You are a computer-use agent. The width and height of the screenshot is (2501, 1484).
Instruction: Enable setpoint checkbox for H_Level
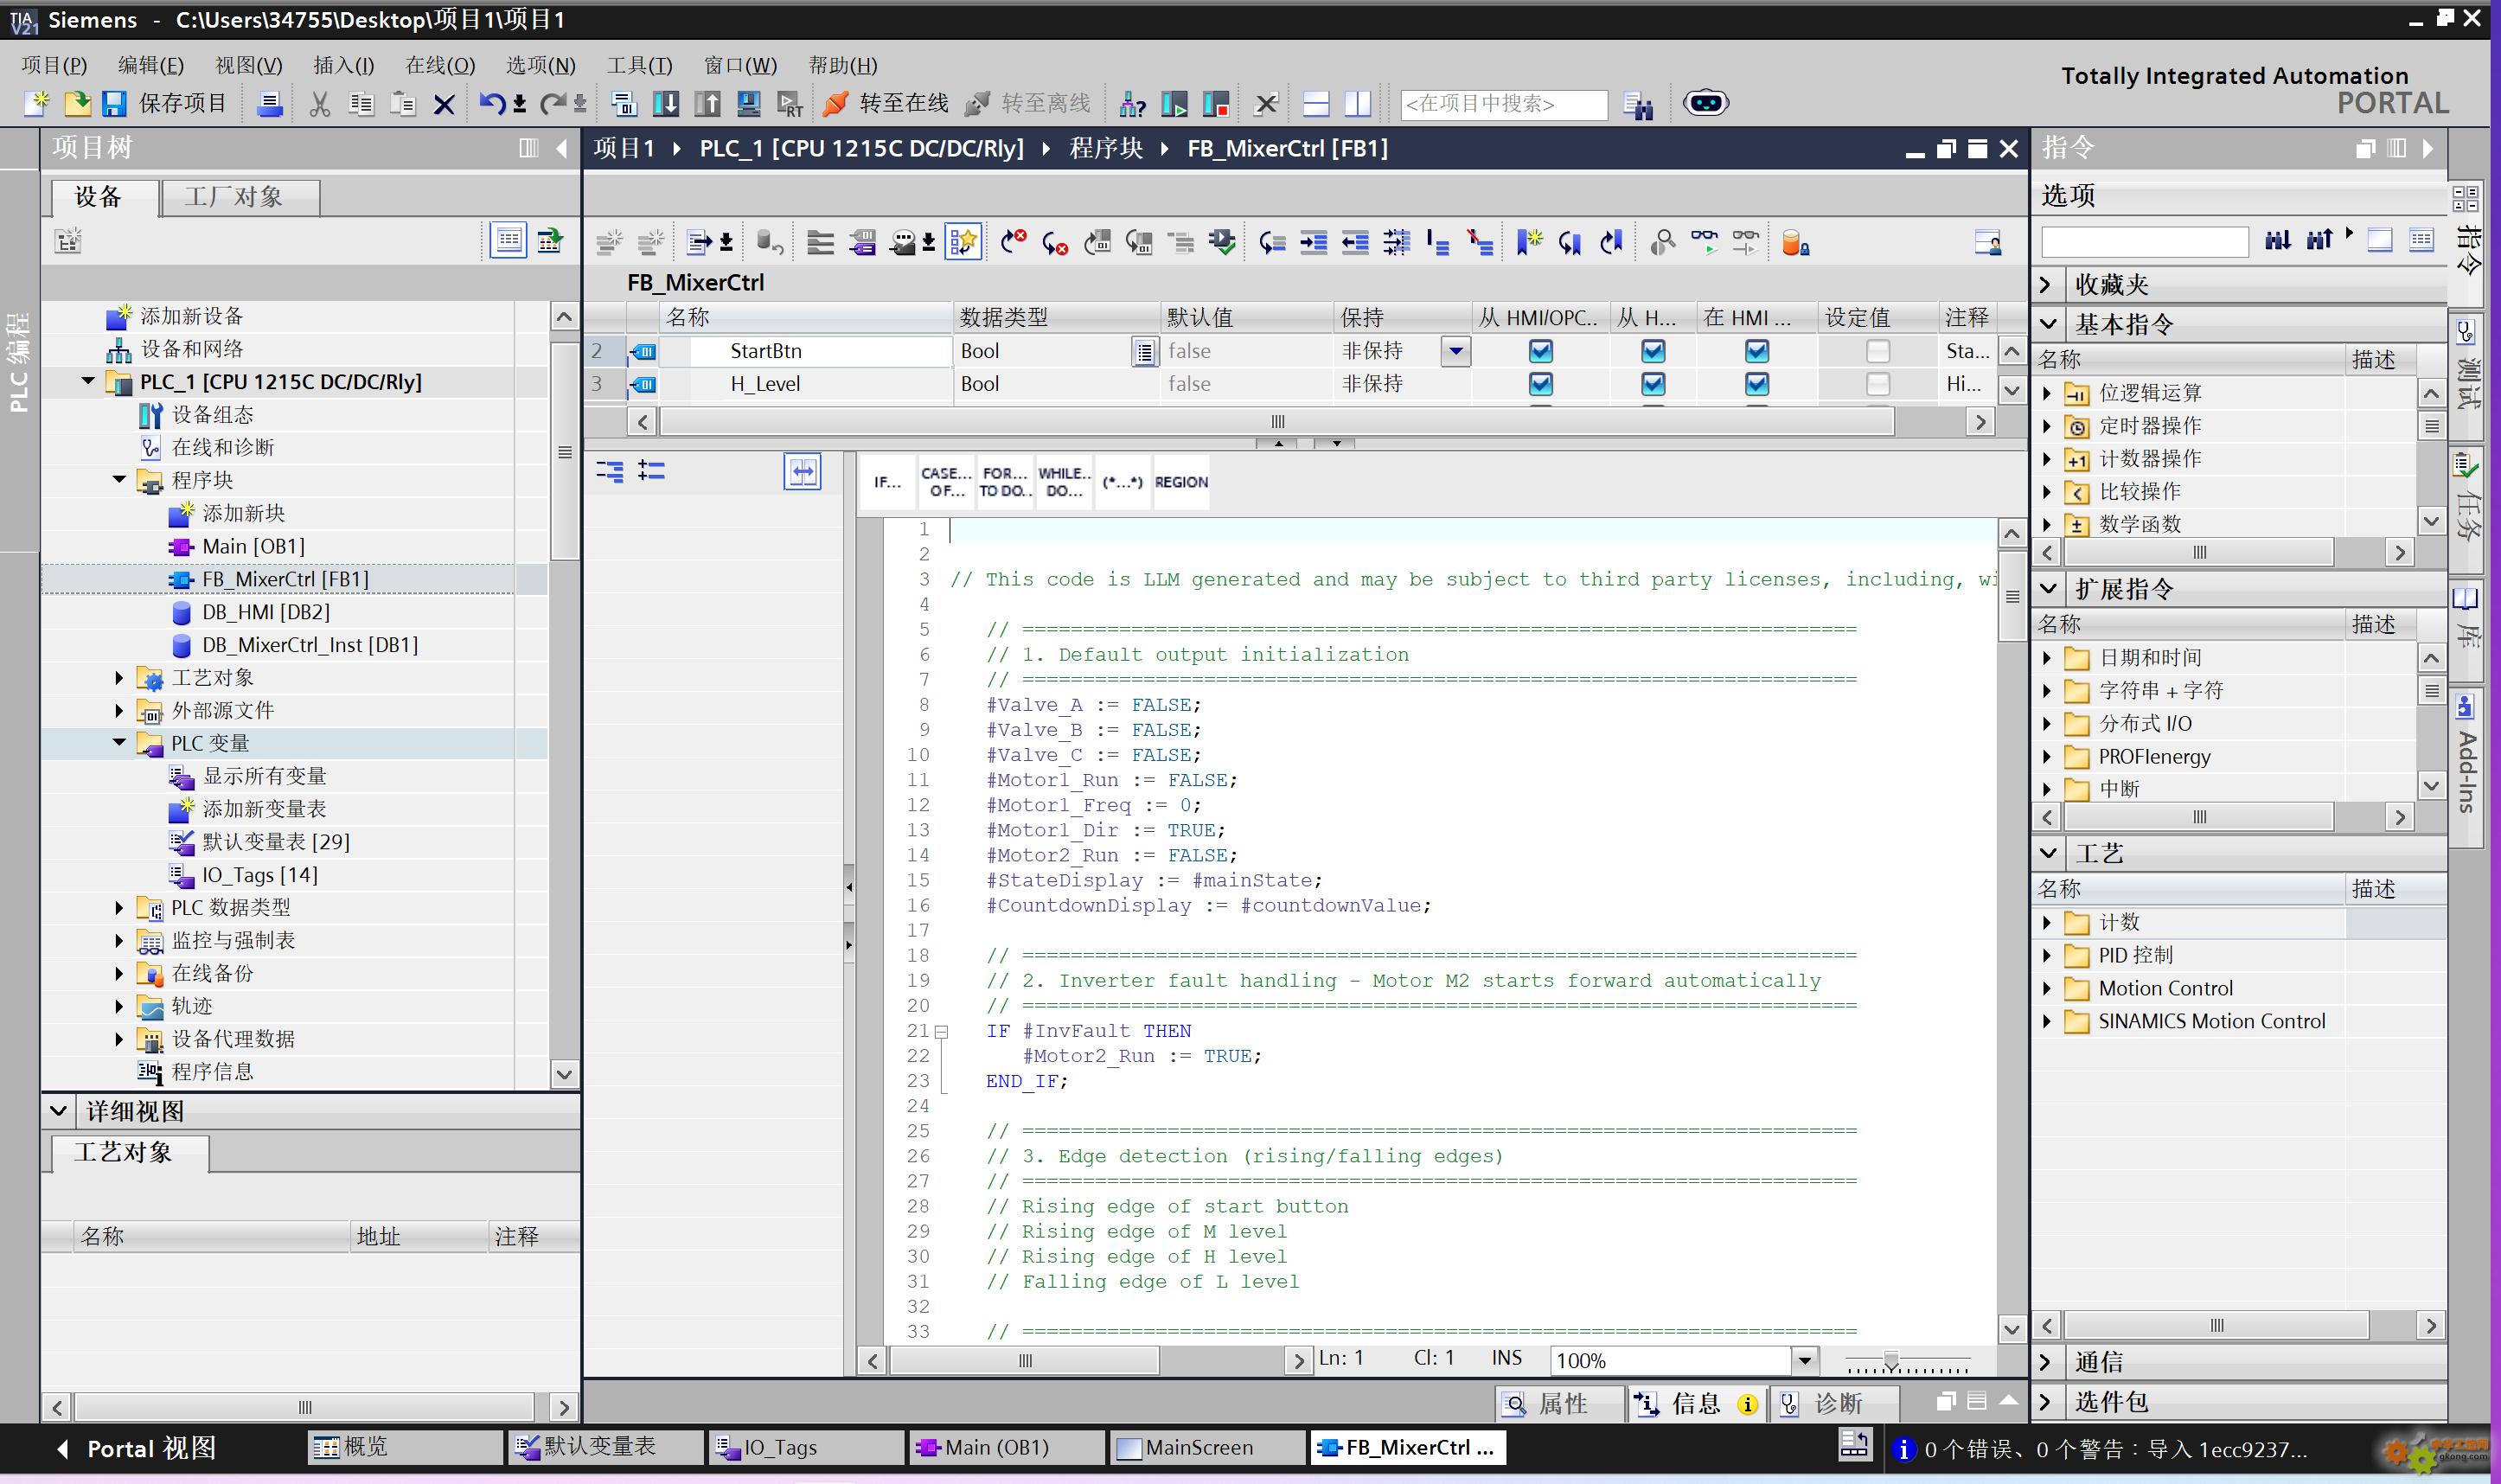pos(1878,384)
